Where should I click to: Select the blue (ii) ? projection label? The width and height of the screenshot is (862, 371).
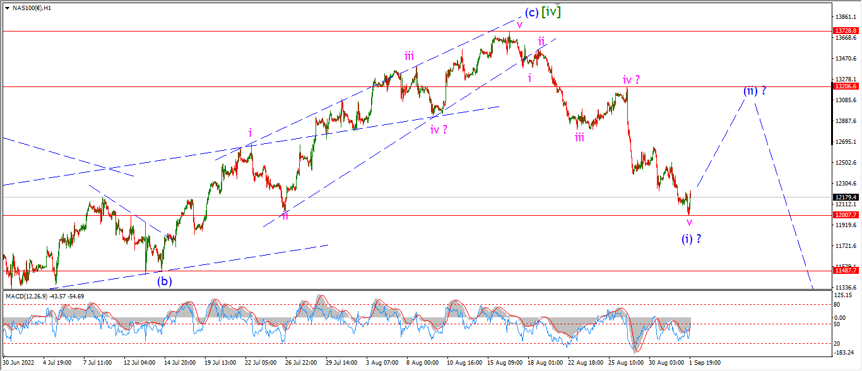(x=755, y=91)
